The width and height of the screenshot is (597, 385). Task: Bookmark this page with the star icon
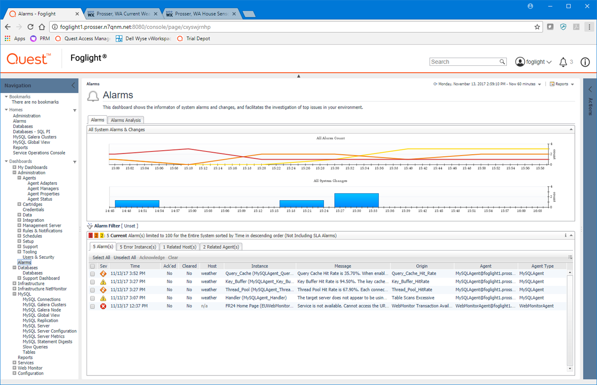pyautogui.click(x=537, y=27)
